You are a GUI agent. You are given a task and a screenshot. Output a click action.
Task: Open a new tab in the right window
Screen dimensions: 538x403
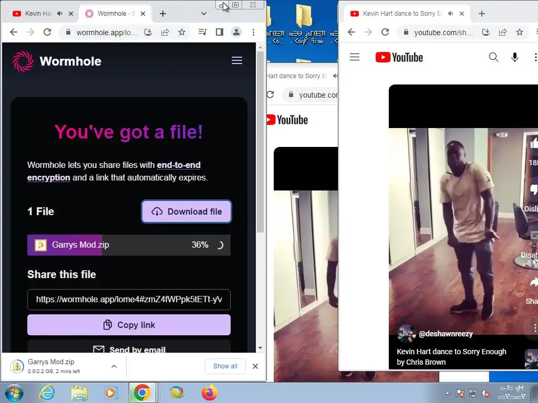482,14
